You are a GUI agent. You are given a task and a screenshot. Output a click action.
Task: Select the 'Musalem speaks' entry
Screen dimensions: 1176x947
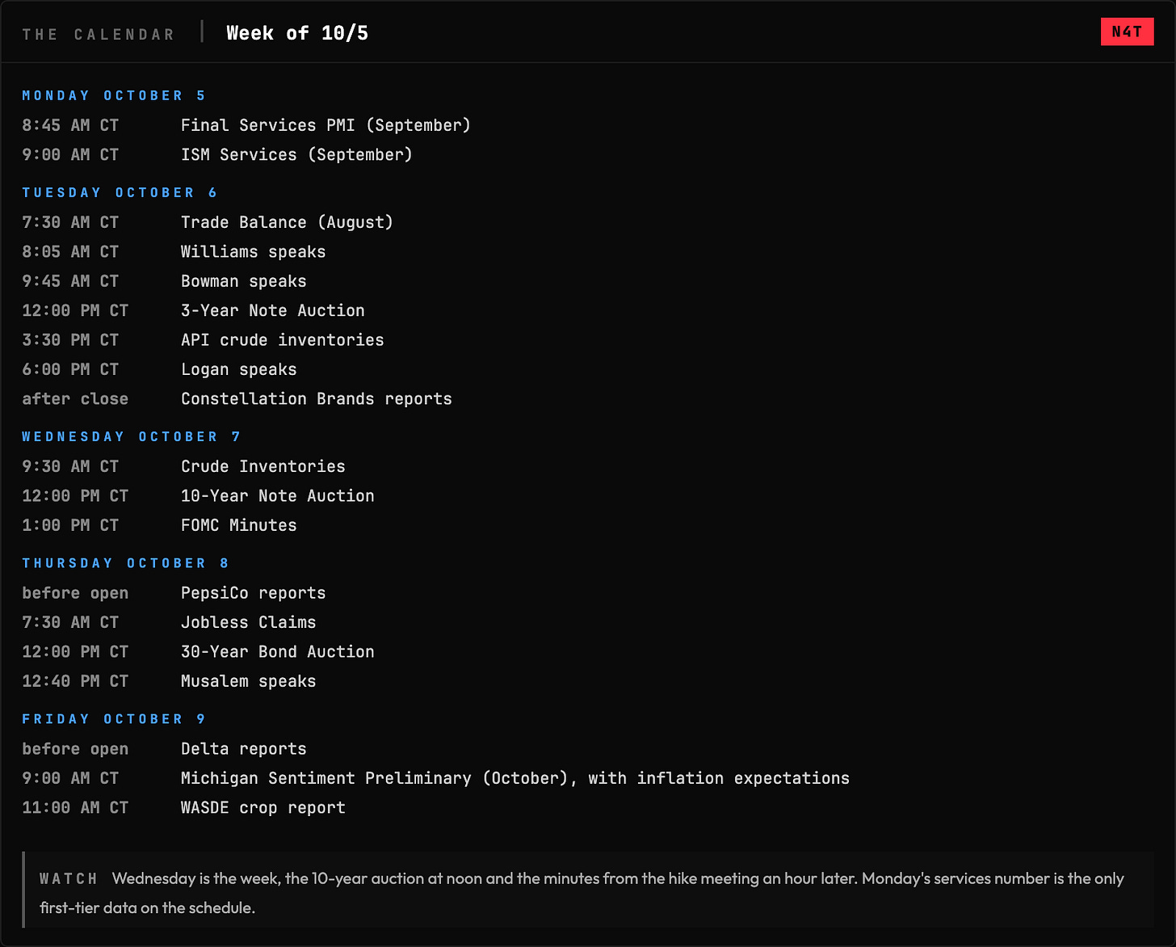click(249, 681)
